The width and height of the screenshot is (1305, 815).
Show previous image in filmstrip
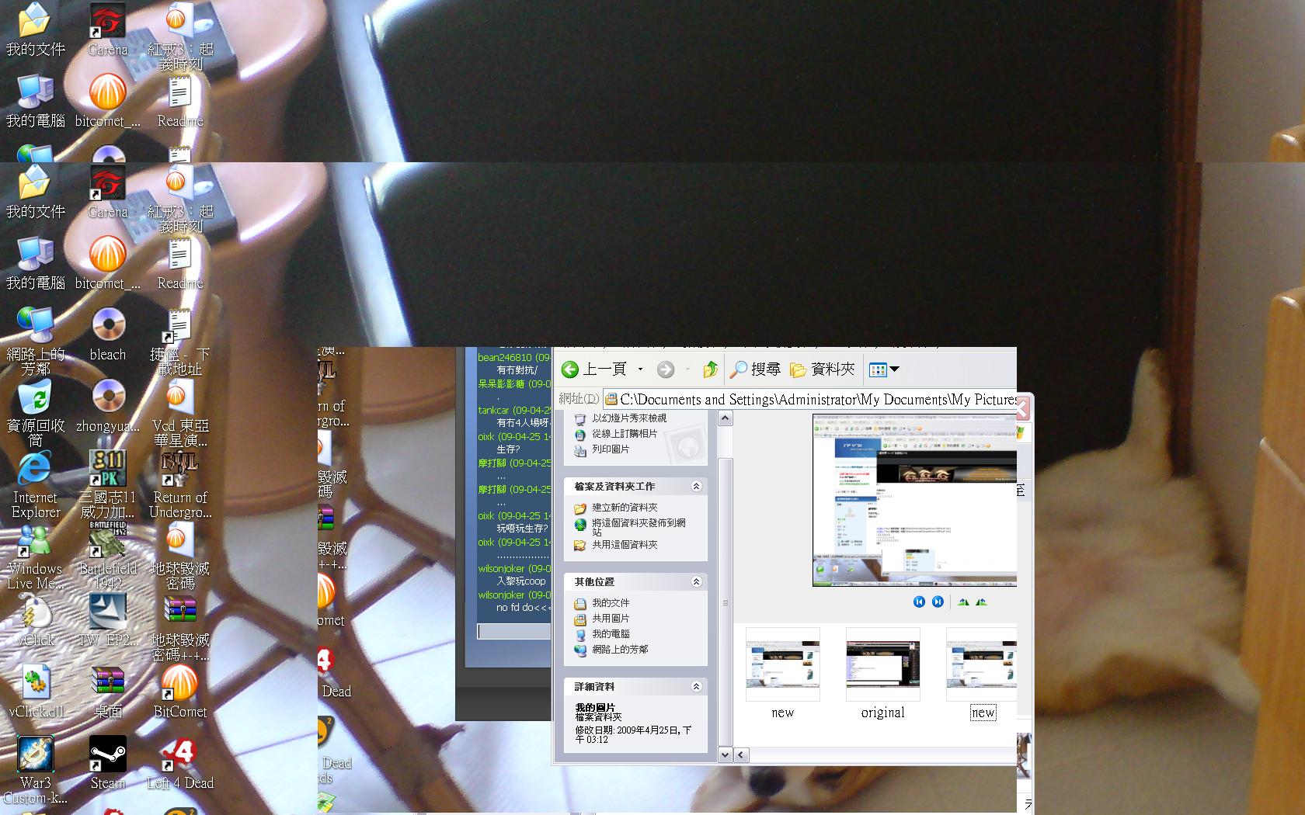pos(919,602)
